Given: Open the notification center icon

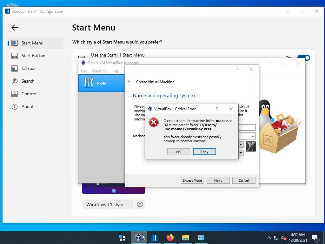Looking at the screenshot, I should [x=315, y=238].
